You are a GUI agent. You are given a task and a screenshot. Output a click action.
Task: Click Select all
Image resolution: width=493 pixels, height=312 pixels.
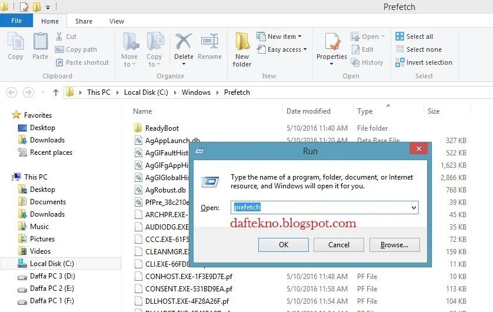point(414,36)
